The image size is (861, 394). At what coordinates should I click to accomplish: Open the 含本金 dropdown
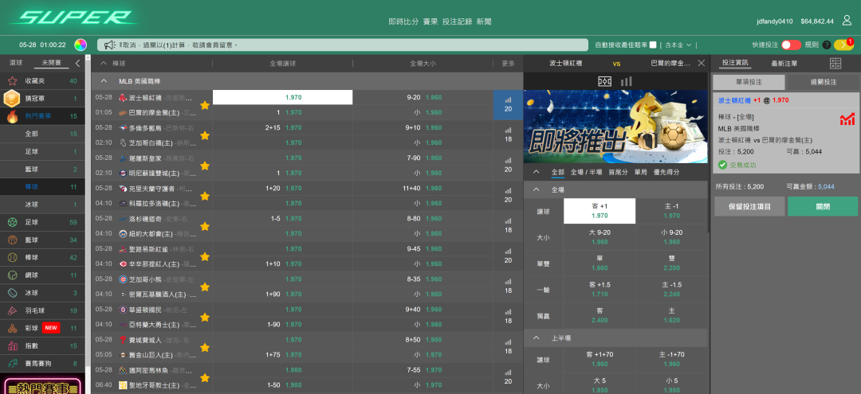[678, 45]
